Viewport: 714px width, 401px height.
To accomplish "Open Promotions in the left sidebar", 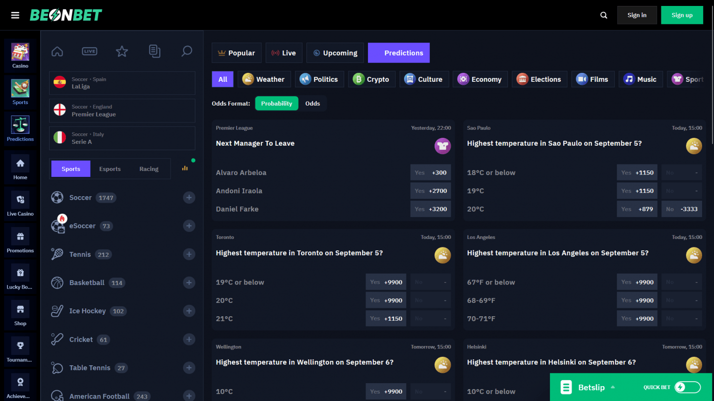I will pos(20,240).
